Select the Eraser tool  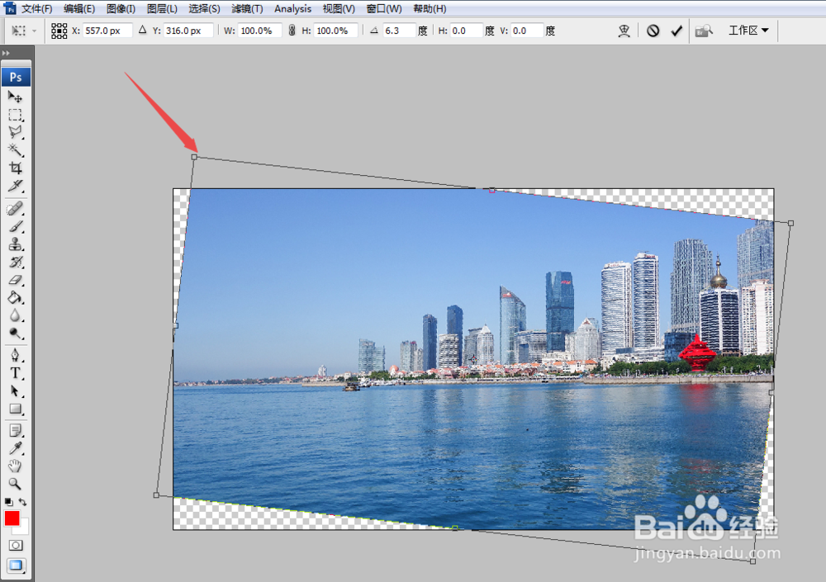[x=16, y=281]
